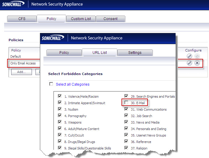Enable the E-Mail category checkbox
The image size is (209, 158).
click(127, 103)
